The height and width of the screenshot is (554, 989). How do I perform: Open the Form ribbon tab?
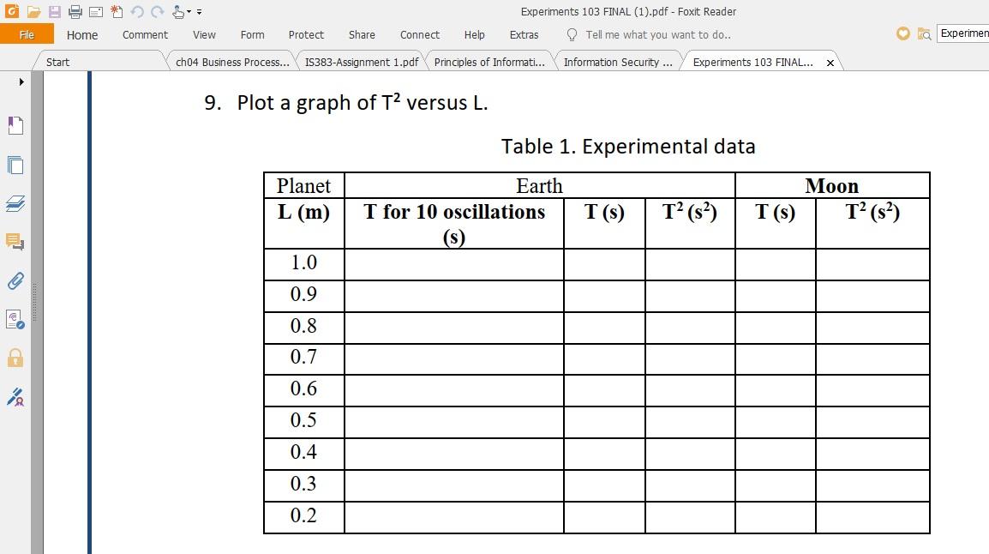[x=252, y=34]
